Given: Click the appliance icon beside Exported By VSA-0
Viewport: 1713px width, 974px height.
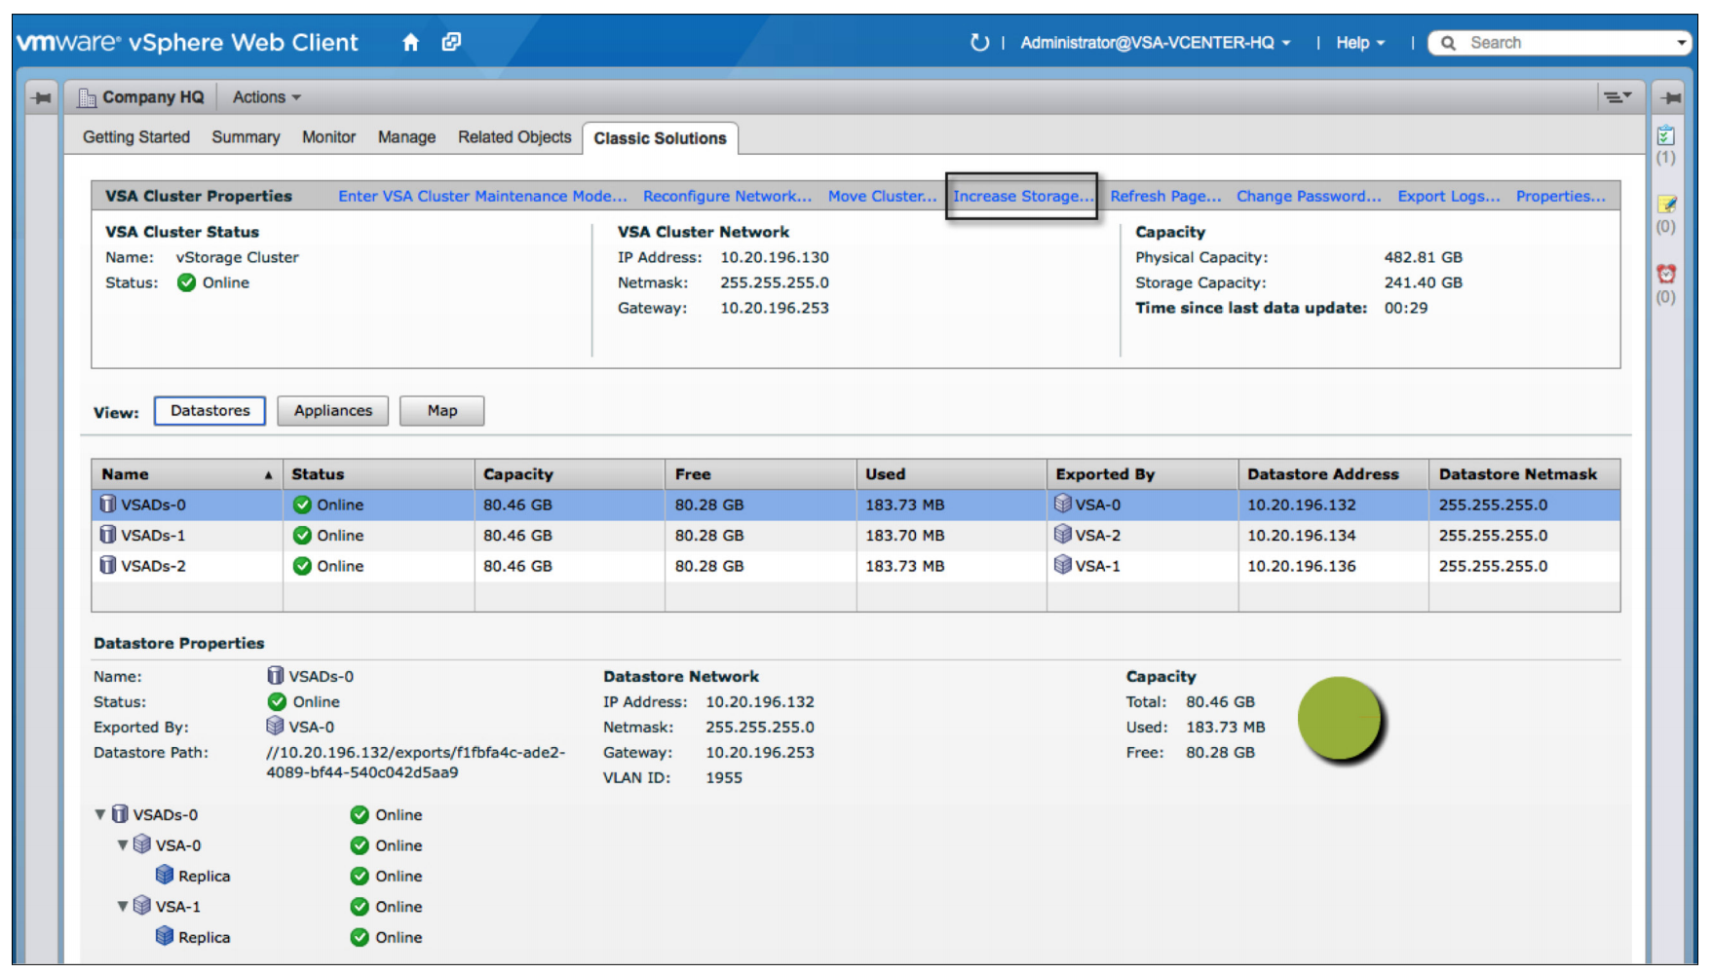Looking at the screenshot, I should (x=276, y=726).
